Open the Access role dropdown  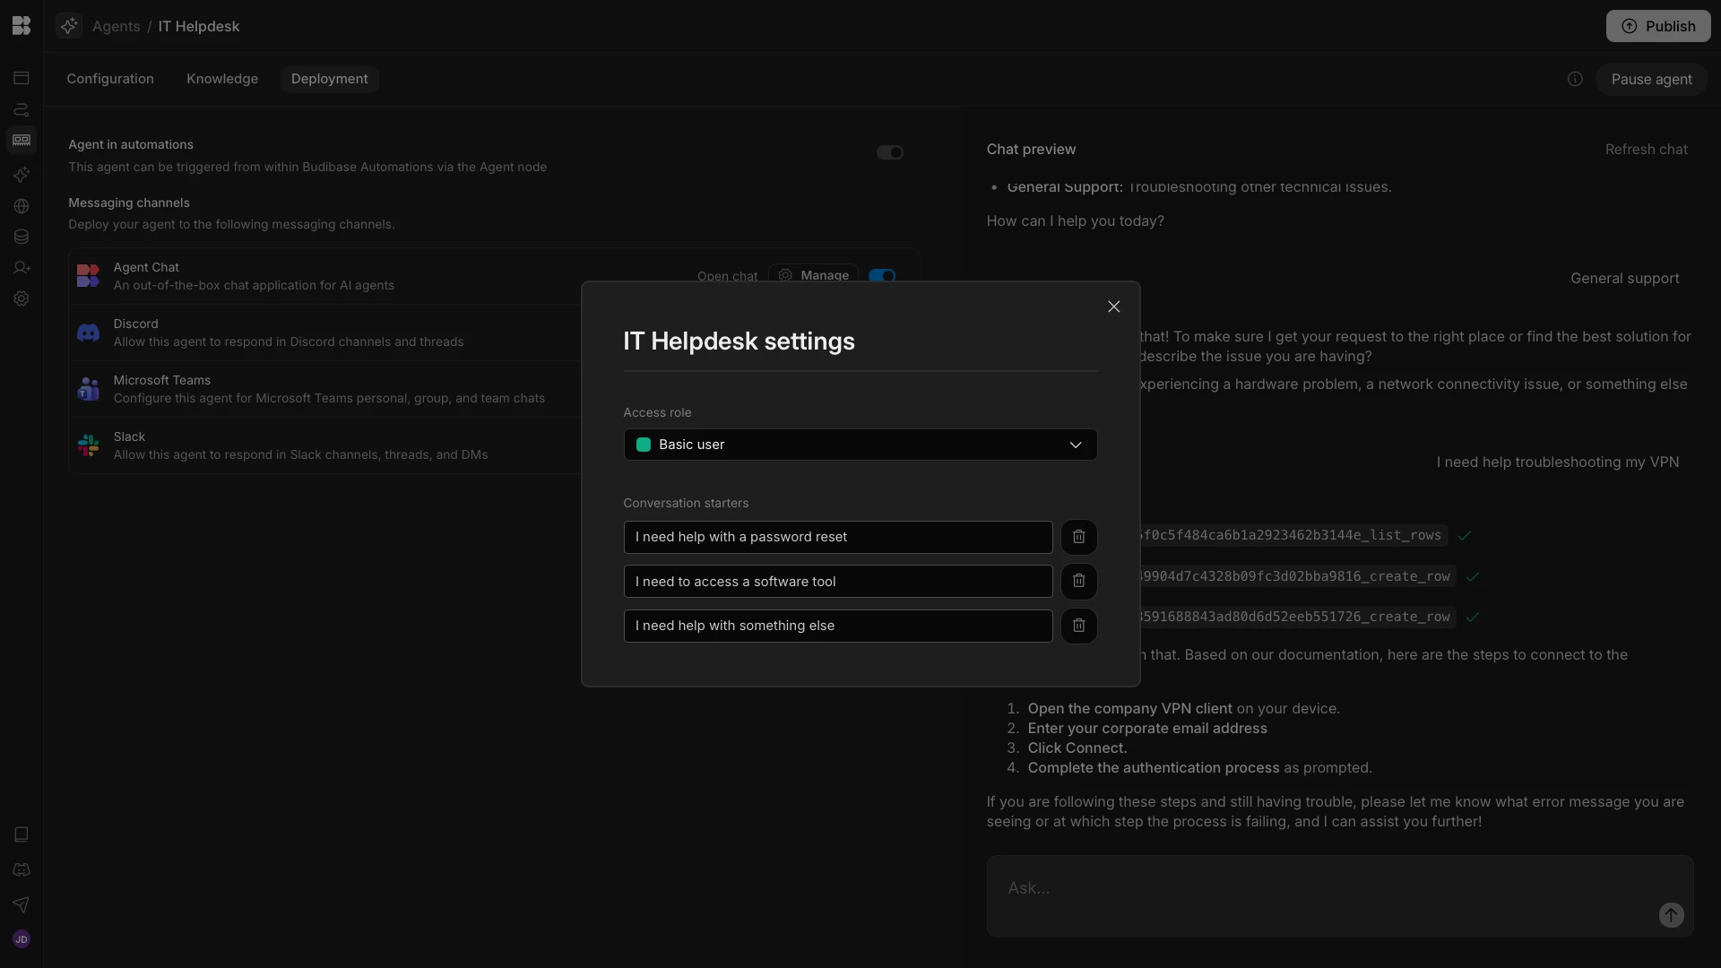click(x=860, y=445)
